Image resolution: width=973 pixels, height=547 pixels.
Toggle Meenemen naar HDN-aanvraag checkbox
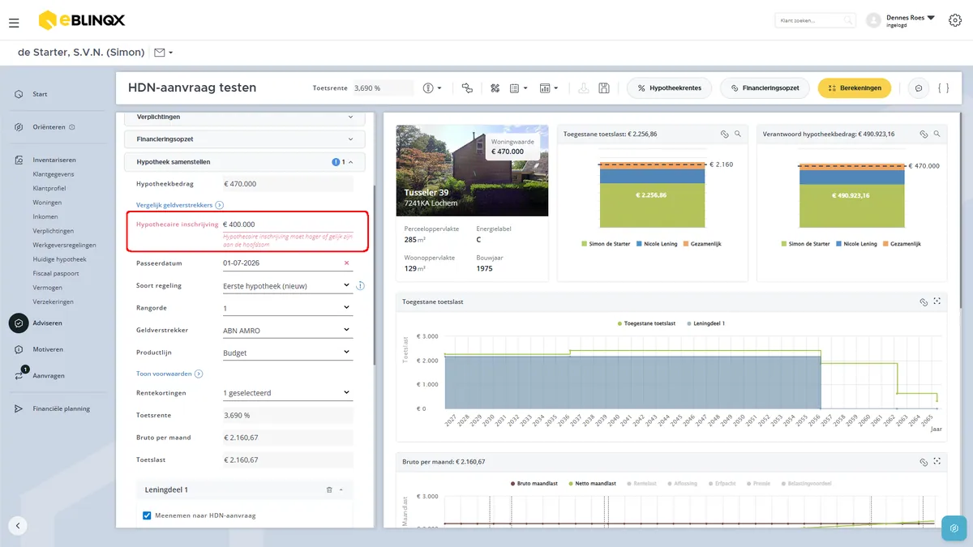[147, 515]
